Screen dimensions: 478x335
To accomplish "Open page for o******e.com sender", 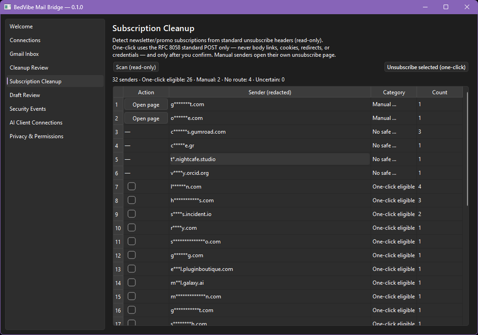I will point(146,118).
